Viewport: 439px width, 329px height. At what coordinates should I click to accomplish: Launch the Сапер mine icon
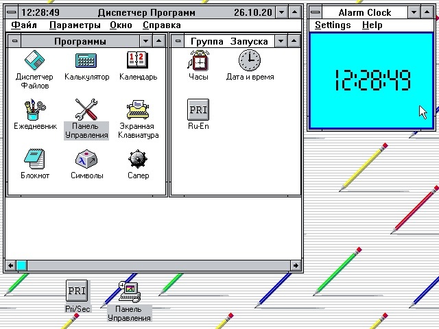138,159
